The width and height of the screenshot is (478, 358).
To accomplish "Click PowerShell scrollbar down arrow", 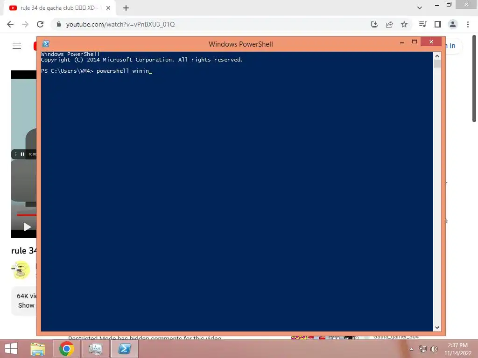I will click(x=437, y=328).
